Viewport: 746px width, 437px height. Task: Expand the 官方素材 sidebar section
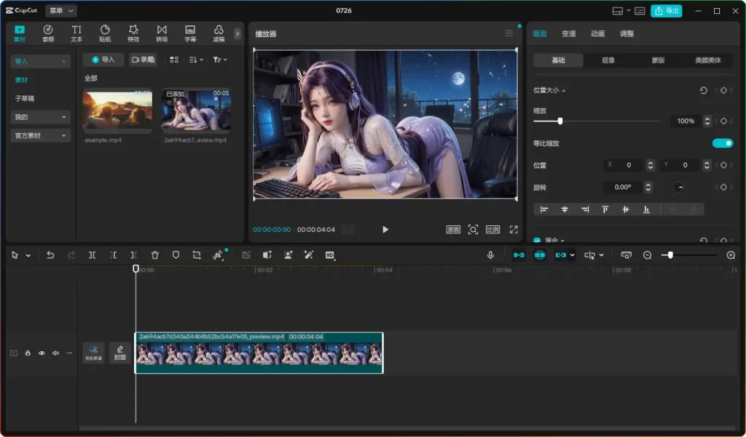click(40, 135)
